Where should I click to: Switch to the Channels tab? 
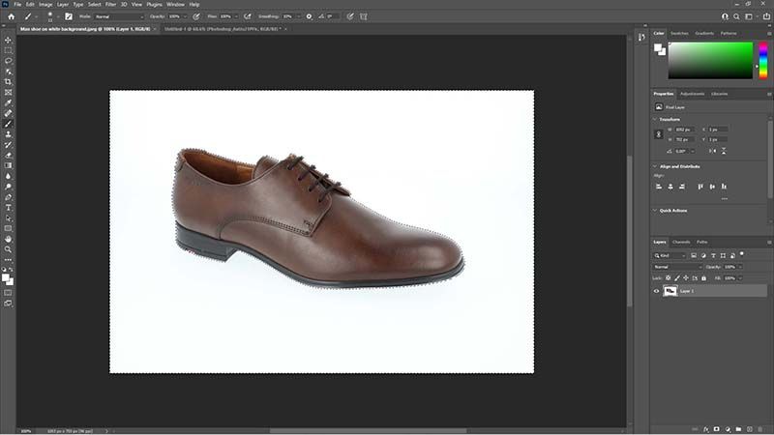coord(681,242)
